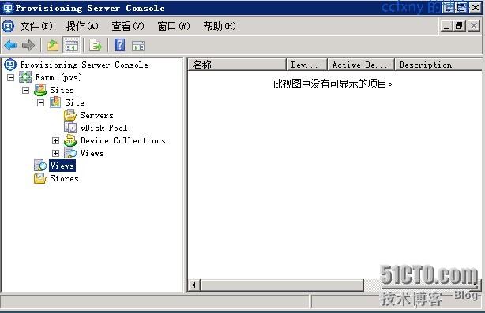
Task: Expand the Device Collections node
Action: pyautogui.click(x=55, y=141)
